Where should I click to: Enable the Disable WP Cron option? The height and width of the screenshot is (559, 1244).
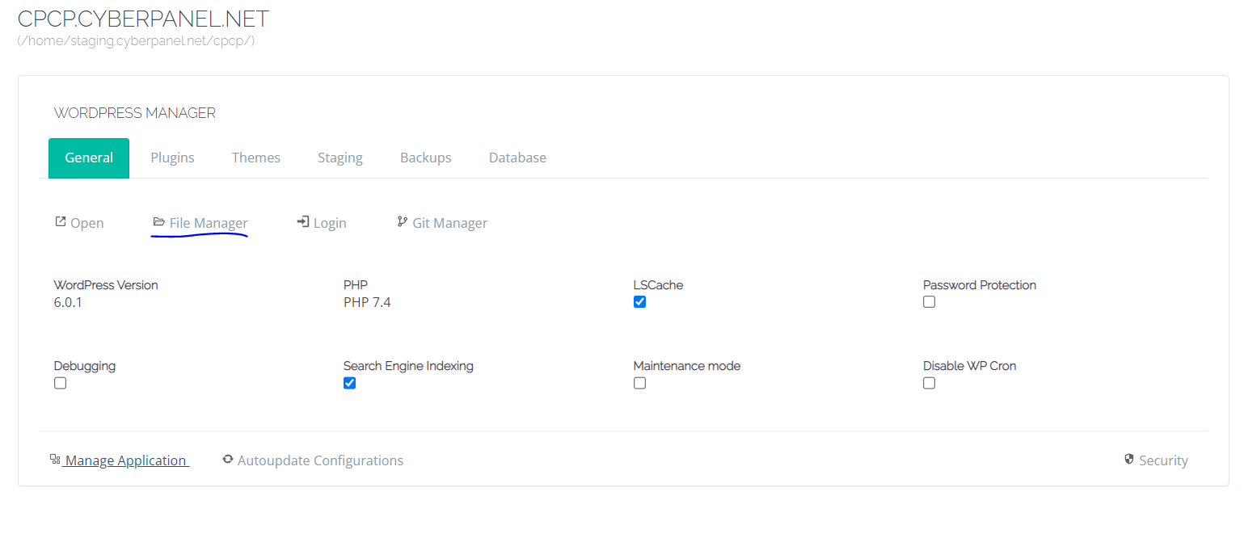pyautogui.click(x=929, y=382)
